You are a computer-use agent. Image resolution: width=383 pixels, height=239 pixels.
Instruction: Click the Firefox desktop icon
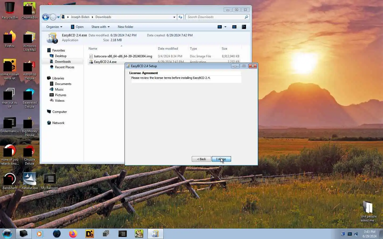(x=10, y=39)
